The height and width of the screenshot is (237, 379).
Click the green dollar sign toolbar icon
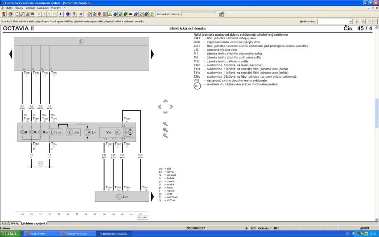coord(94,14)
